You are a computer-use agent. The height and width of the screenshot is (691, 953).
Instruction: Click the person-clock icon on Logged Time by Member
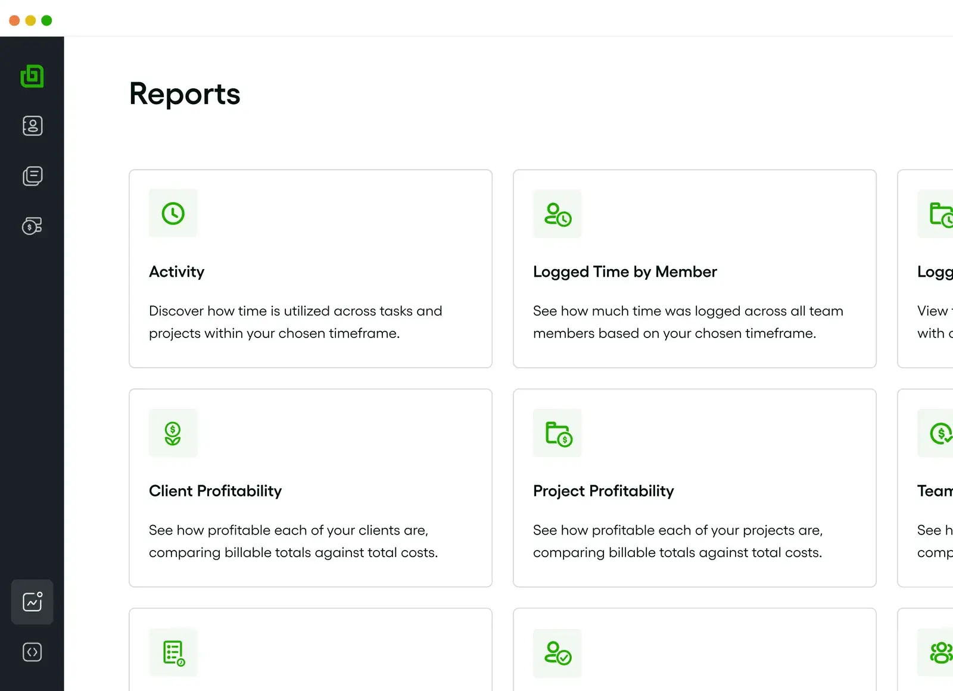[558, 214]
